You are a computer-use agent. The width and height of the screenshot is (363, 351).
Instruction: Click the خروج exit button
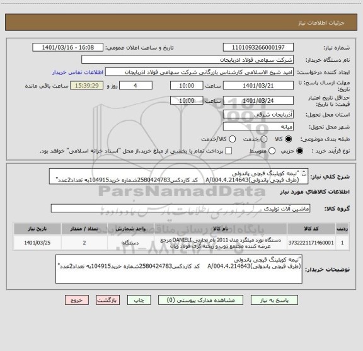[x=77, y=300]
